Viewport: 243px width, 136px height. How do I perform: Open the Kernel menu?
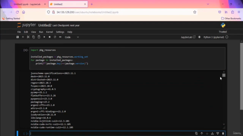coord(49,32)
